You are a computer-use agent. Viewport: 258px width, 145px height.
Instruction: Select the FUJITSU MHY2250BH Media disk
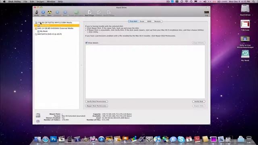click(56, 23)
